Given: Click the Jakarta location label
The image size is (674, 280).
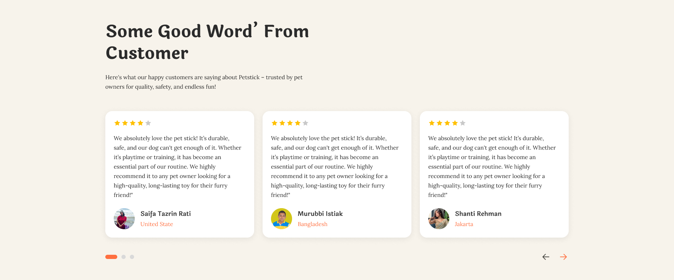Looking at the screenshot, I should point(464,224).
